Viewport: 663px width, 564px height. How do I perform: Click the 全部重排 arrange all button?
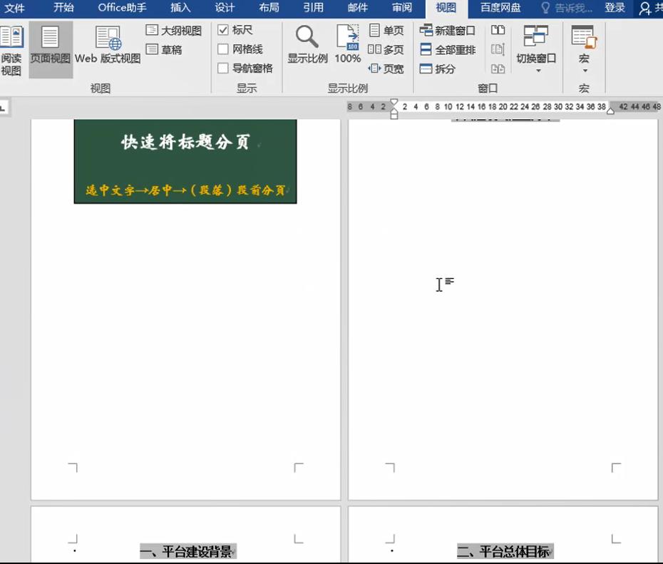(x=447, y=49)
